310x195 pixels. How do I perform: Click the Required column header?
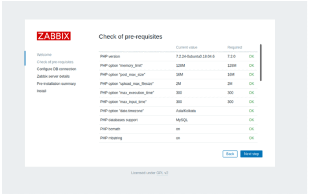click(x=235, y=47)
